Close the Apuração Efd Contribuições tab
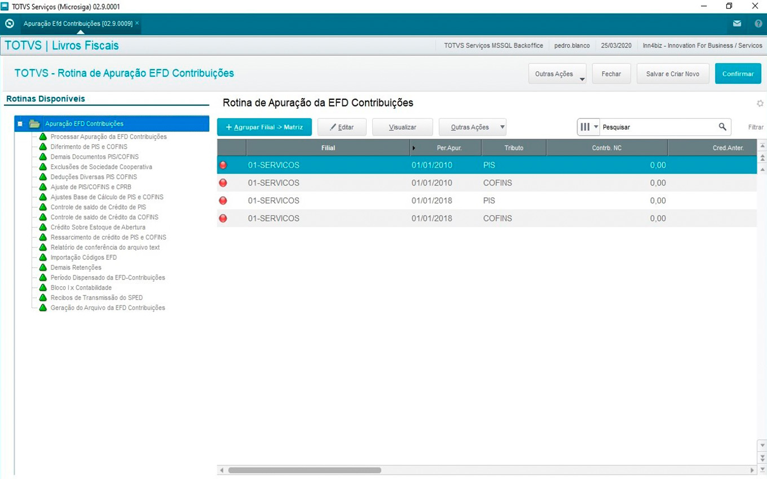Image resolution: width=767 pixels, height=479 pixels. (137, 23)
